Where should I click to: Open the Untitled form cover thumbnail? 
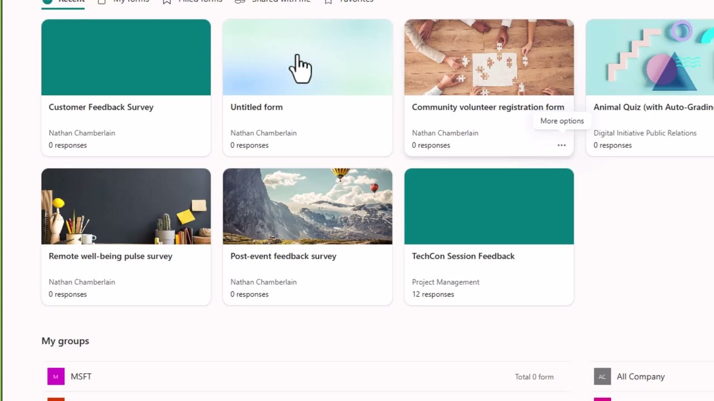pos(307,57)
